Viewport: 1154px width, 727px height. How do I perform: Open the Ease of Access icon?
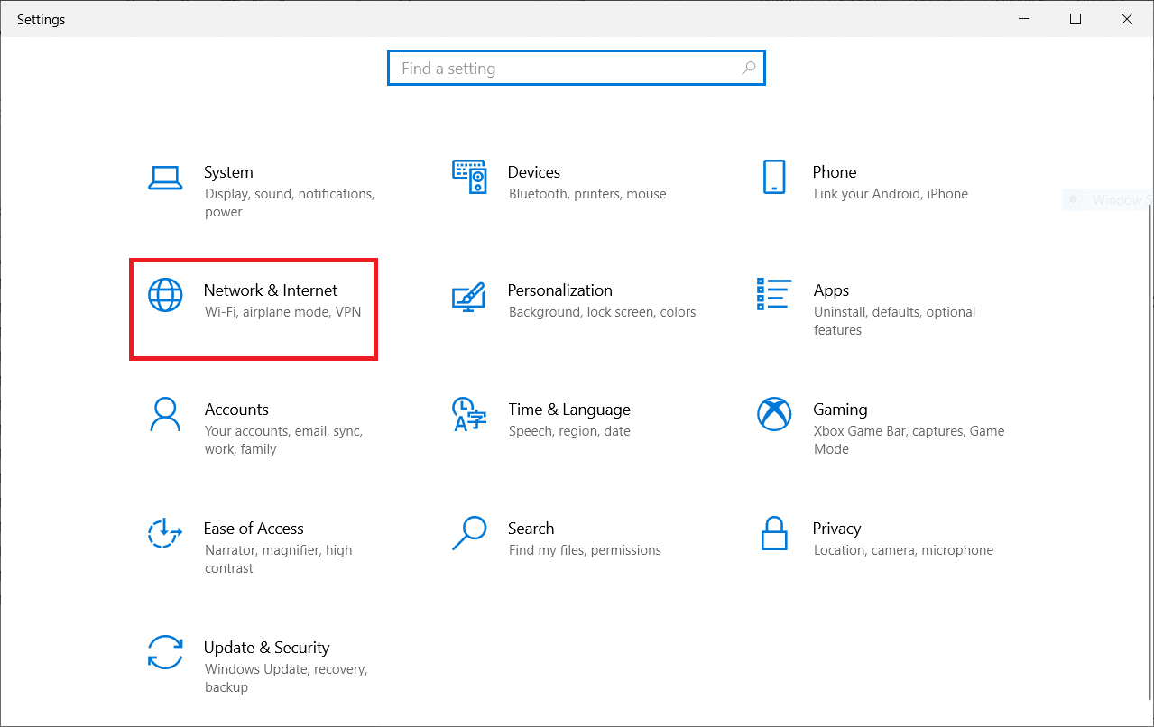tap(165, 533)
